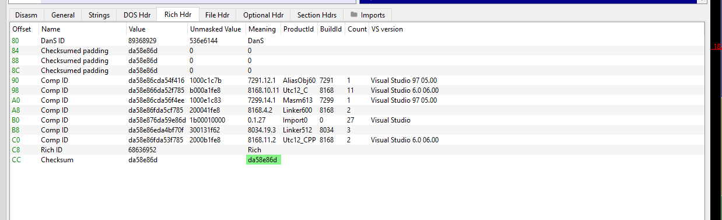Switch to the General tab
Image resolution: width=722 pixels, height=220 pixels.
pyautogui.click(x=63, y=15)
